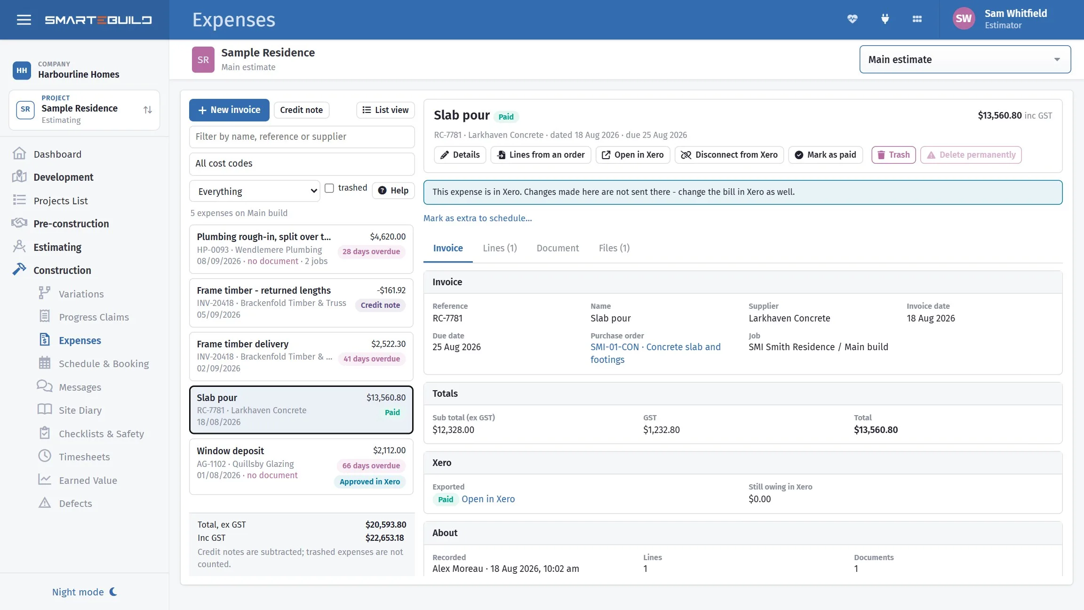Toggle Night mode
The width and height of the screenshot is (1084, 610).
click(84, 592)
